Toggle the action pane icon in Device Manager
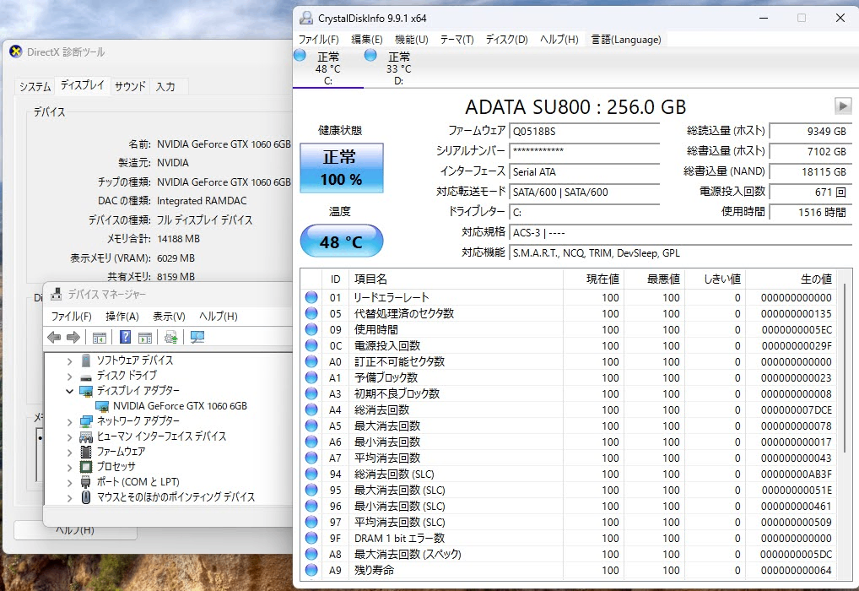 tap(145, 338)
